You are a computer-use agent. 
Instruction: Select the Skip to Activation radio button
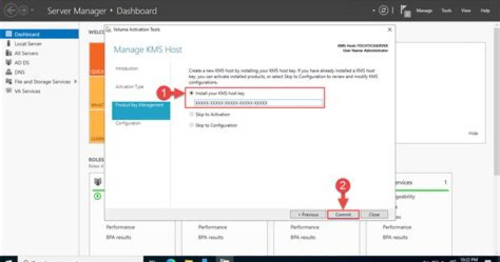click(x=191, y=114)
